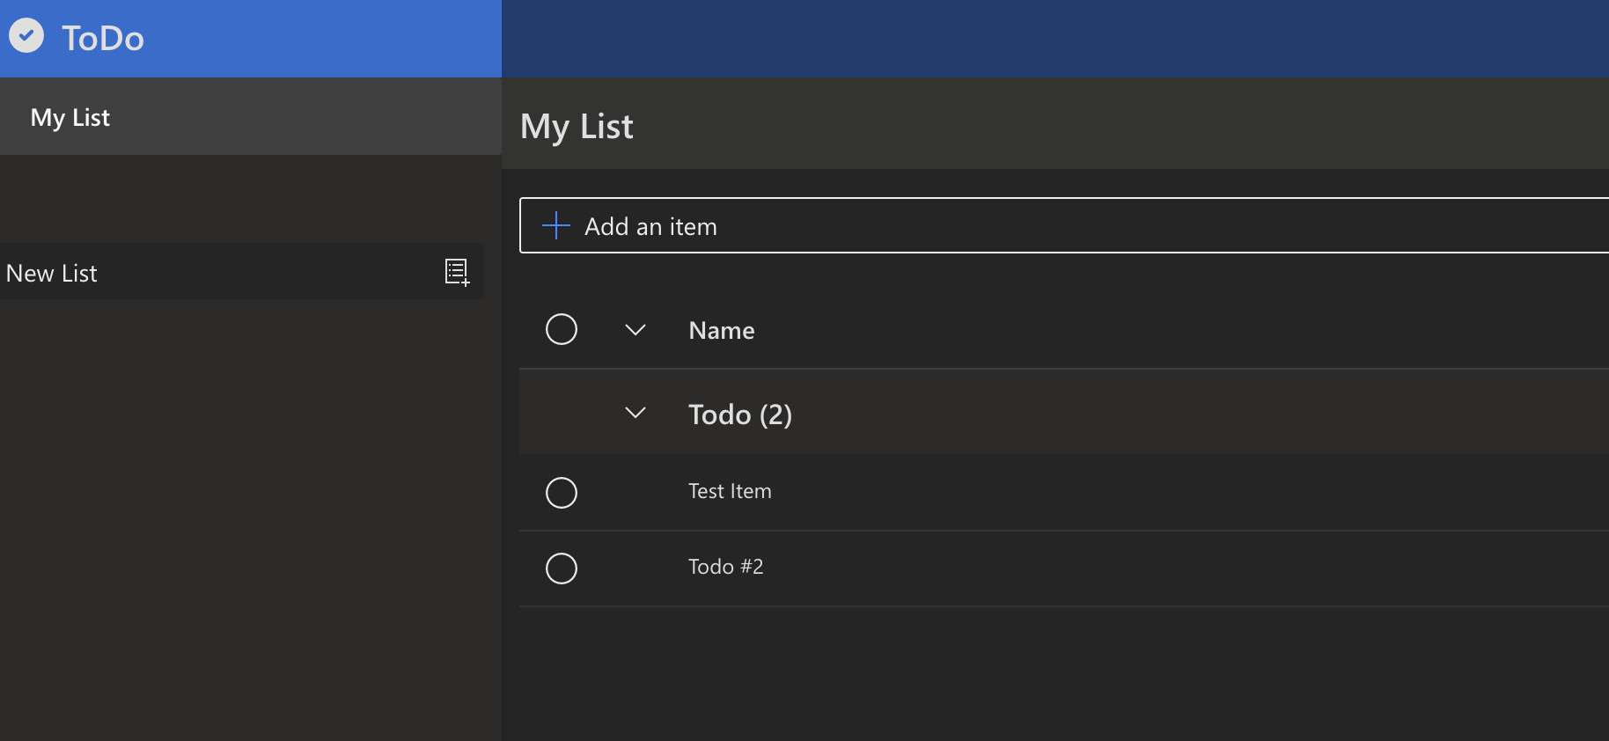Click the ToDo checkmark logo icon

(26, 36)
